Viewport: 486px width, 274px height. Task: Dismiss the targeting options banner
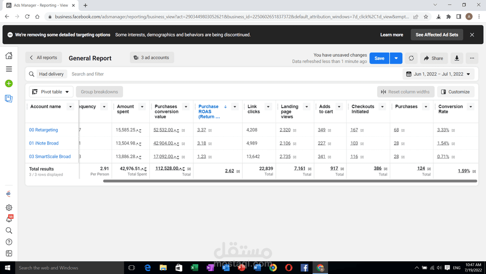[472, 35]
